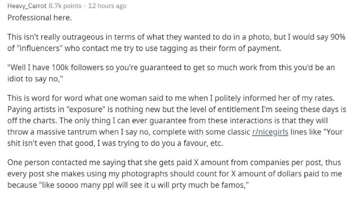Click the text "idiot to say no,"

(35, 79)
